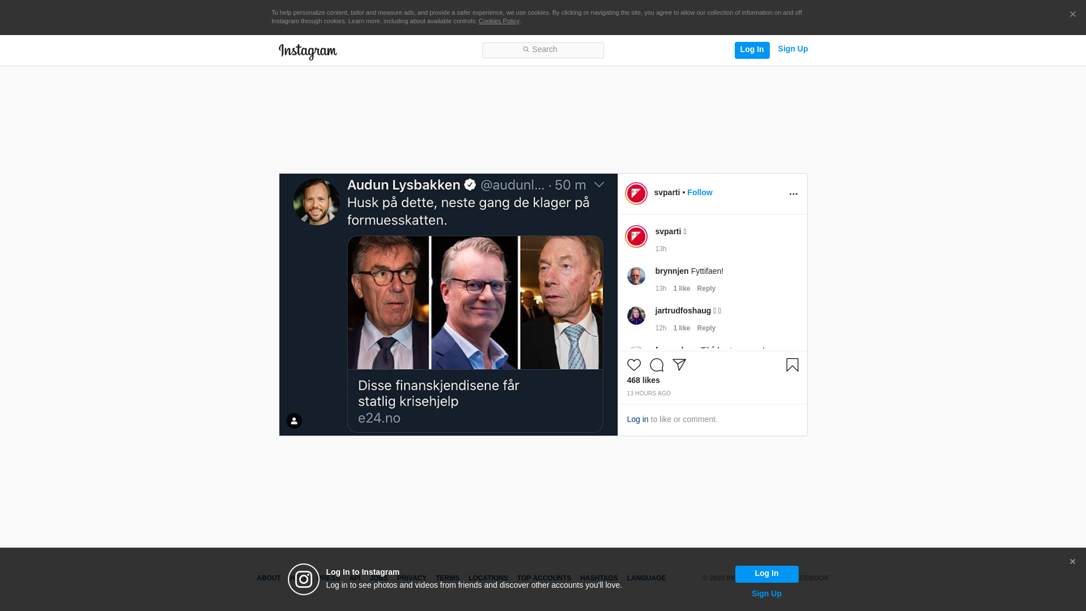1086x611 pixels.
Task: Click the 13 HOURS AGO timestamp
Action: click(x=649, y=393)
